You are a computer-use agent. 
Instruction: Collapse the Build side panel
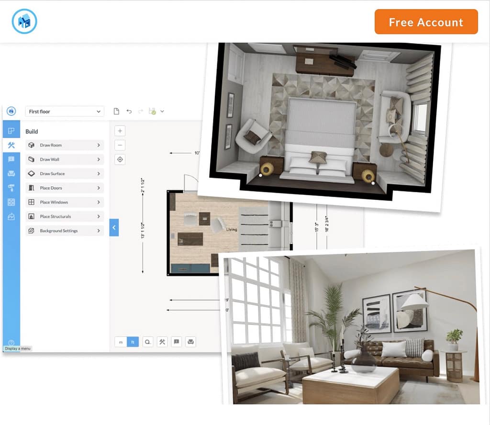click(114, 228)
